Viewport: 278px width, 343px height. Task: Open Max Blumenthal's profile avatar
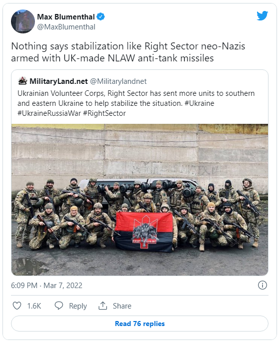click(23, 21)
